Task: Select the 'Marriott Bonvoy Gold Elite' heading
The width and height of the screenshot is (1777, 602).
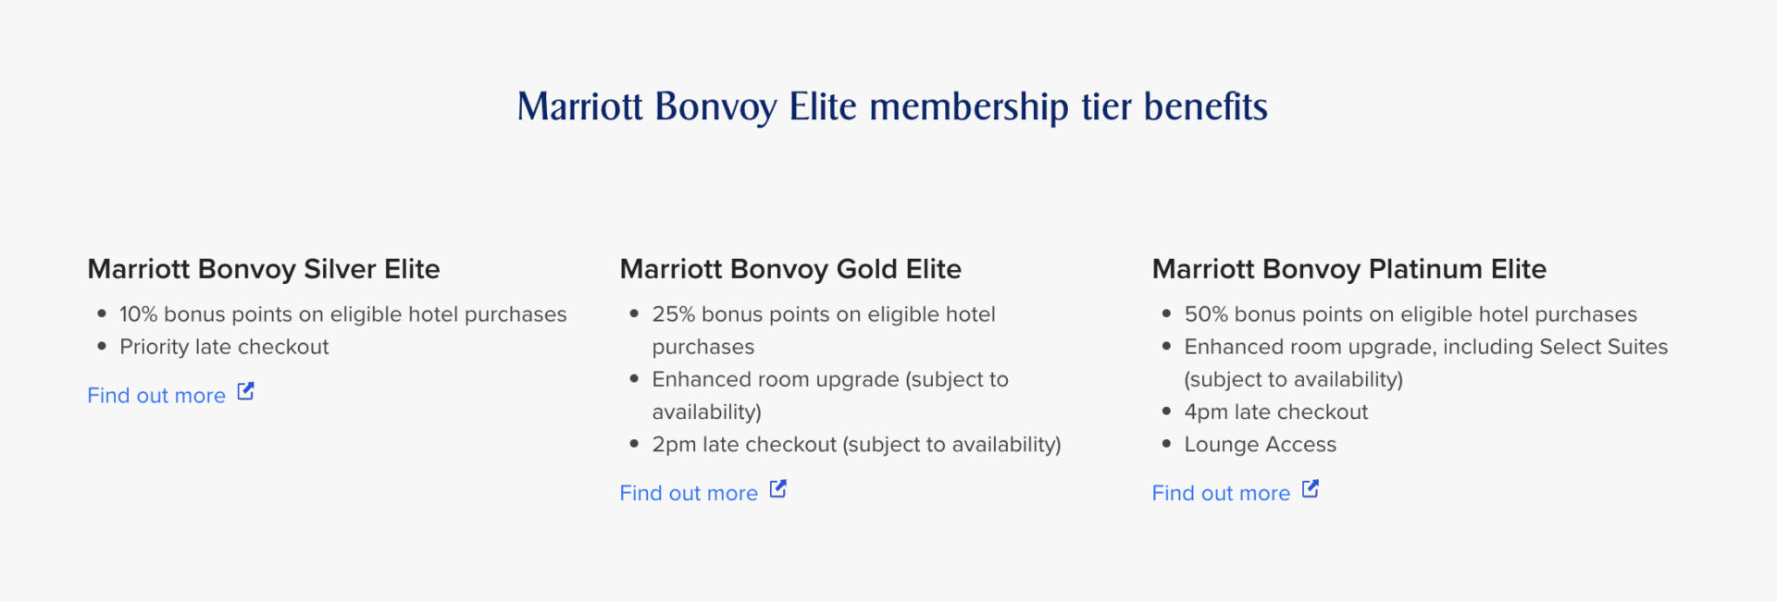Action: pyautogui.click(x=790, y=269)
